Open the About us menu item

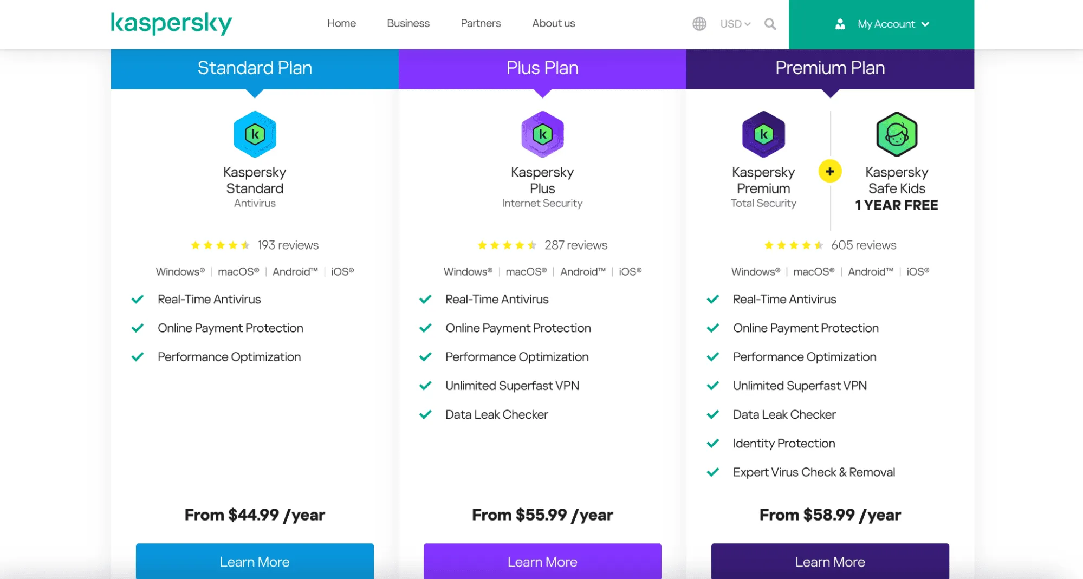tap(553, 23)
